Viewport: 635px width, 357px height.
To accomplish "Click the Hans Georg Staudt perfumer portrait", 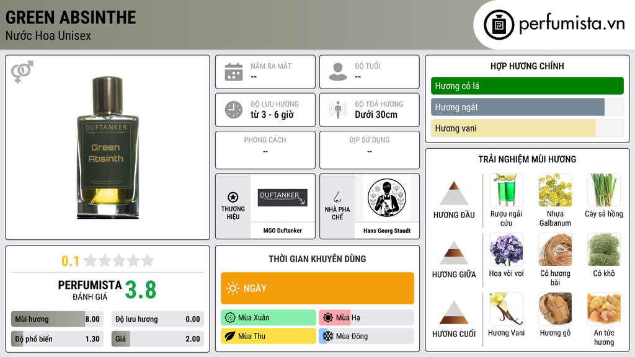I will [x=387, y=198].
